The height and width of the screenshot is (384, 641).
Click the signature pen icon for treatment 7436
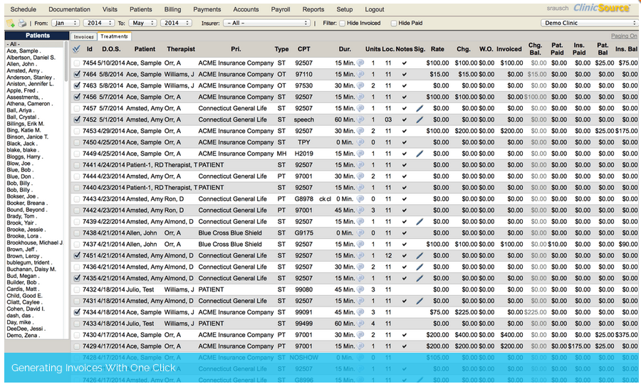click(419, 267)
